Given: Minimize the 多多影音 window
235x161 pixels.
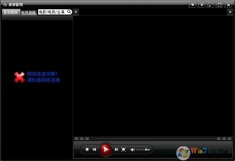Looking at the screenshot, I should pyautogui.click(x=210, y=5).
